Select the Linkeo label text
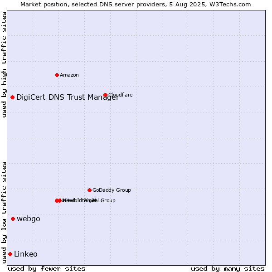This screenshot has height=272, width=272. pyautogui.click(x=26, y=254)
